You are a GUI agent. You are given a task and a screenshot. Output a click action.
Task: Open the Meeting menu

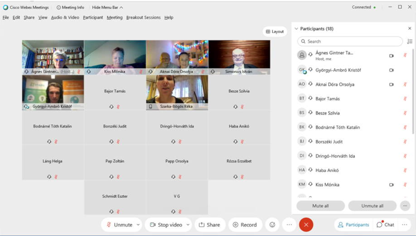(115, 18)
